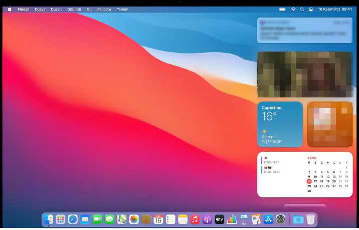
Task: Launch Podcasts from the dock
Action: (x=207, y=219)
